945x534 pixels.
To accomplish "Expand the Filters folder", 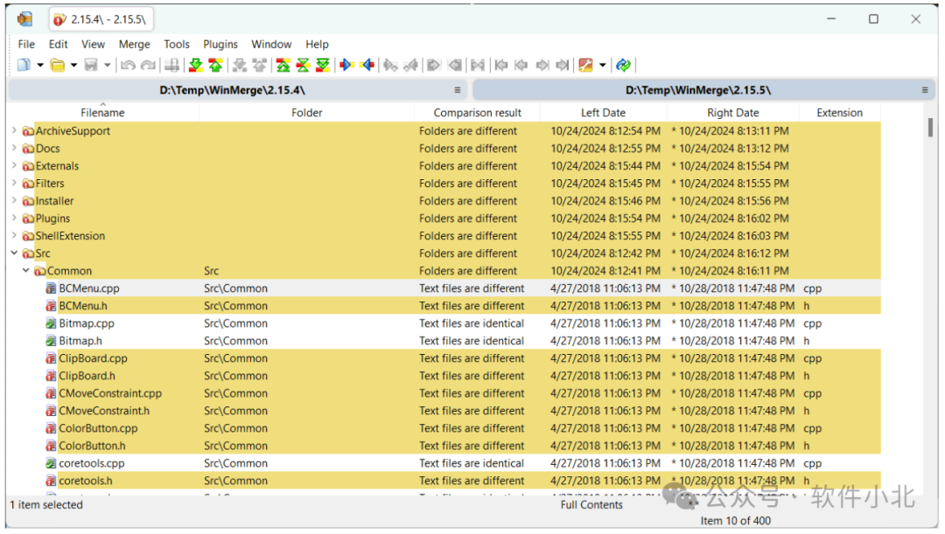I will [14, 183].
